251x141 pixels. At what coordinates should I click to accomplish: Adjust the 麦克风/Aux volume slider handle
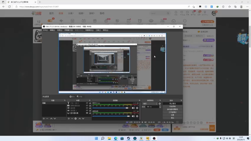pyautogui.click(x=127, y=108)
